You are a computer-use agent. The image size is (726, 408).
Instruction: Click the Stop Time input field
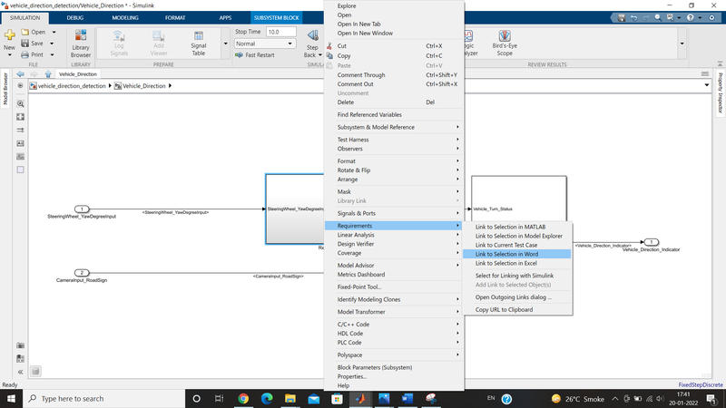(281, 32)
